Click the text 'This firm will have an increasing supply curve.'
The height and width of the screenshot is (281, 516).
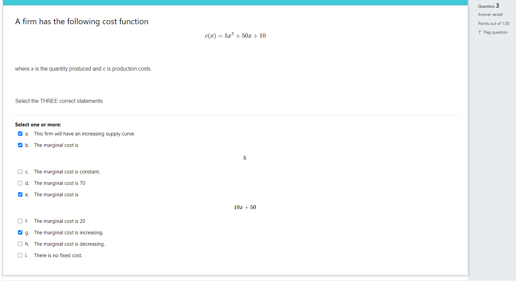coord(84,134)
